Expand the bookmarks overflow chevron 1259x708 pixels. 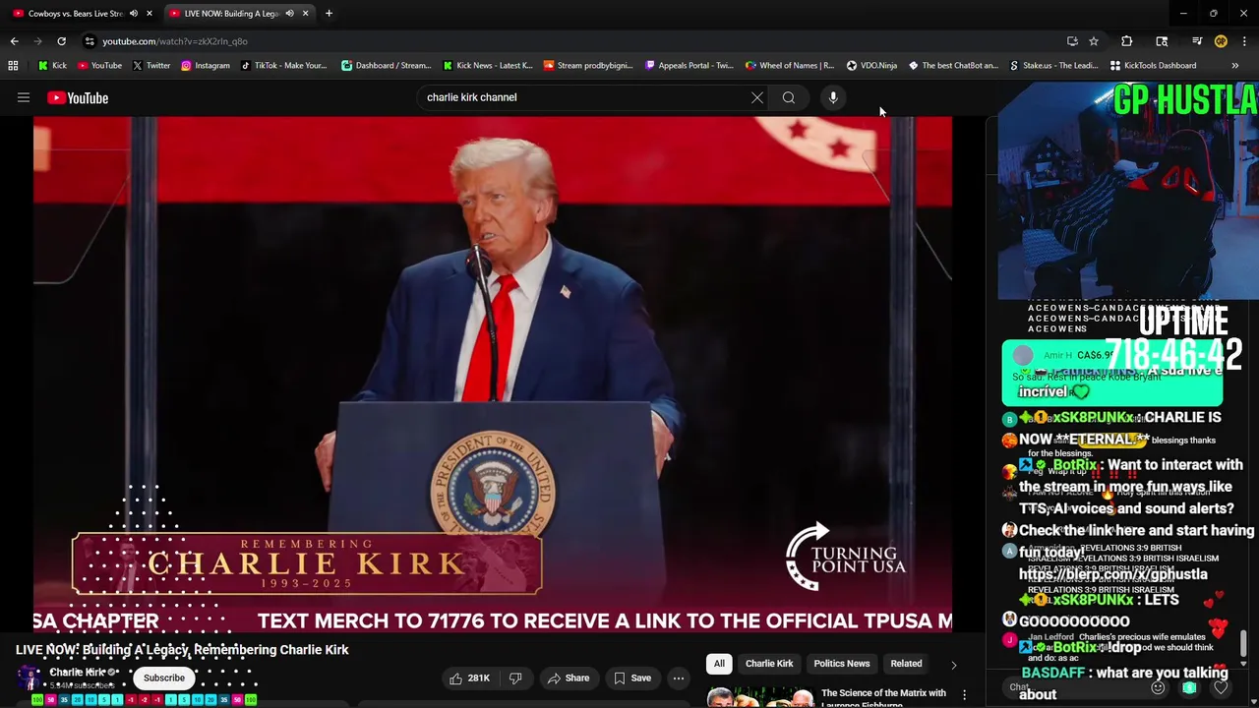tap(1234, 65)
